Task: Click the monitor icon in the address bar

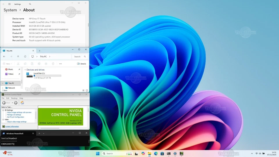Action: (33, 56)
